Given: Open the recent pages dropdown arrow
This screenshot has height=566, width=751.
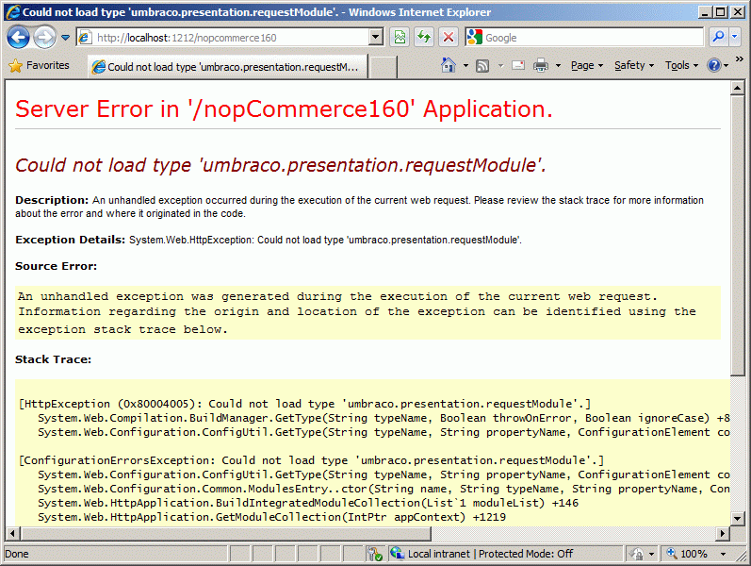Looking at the screenshot, I should pos(65,37).
